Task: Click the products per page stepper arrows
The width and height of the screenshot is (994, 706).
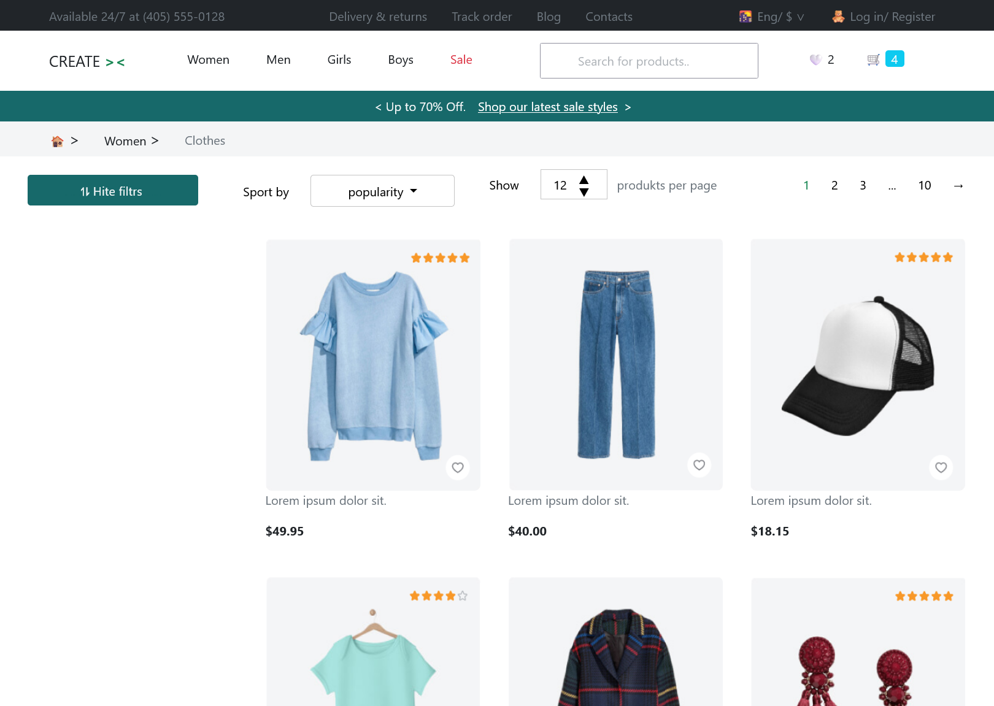Action: pos(584,185)
